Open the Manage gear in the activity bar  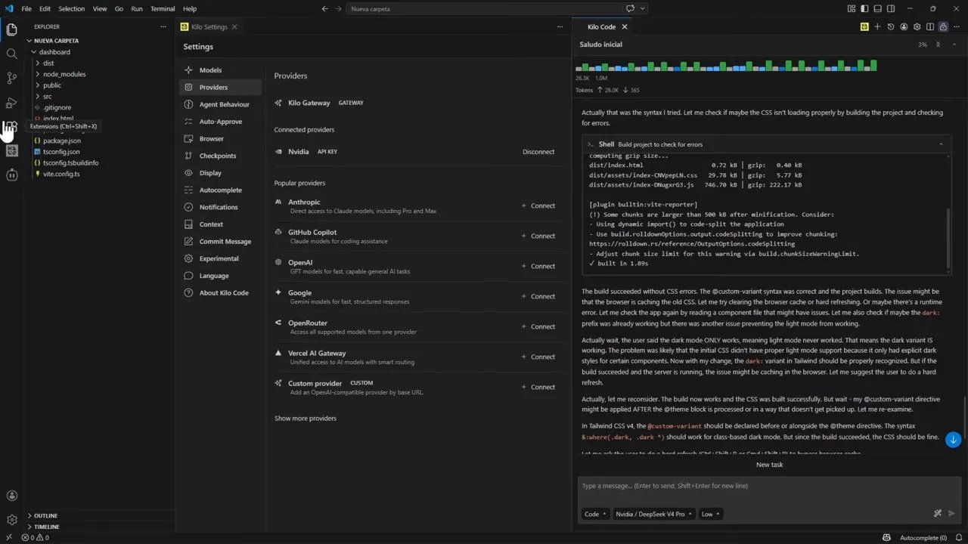11,520
